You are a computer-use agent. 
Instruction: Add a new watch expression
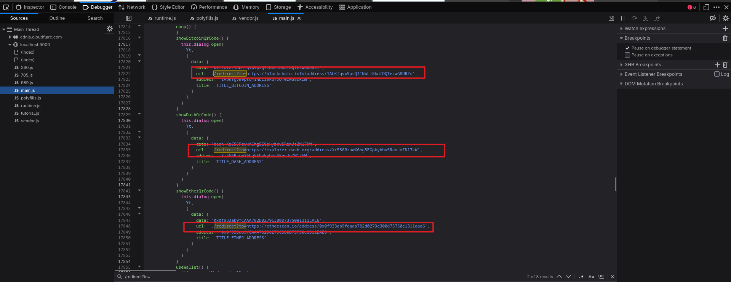(725, 29)
